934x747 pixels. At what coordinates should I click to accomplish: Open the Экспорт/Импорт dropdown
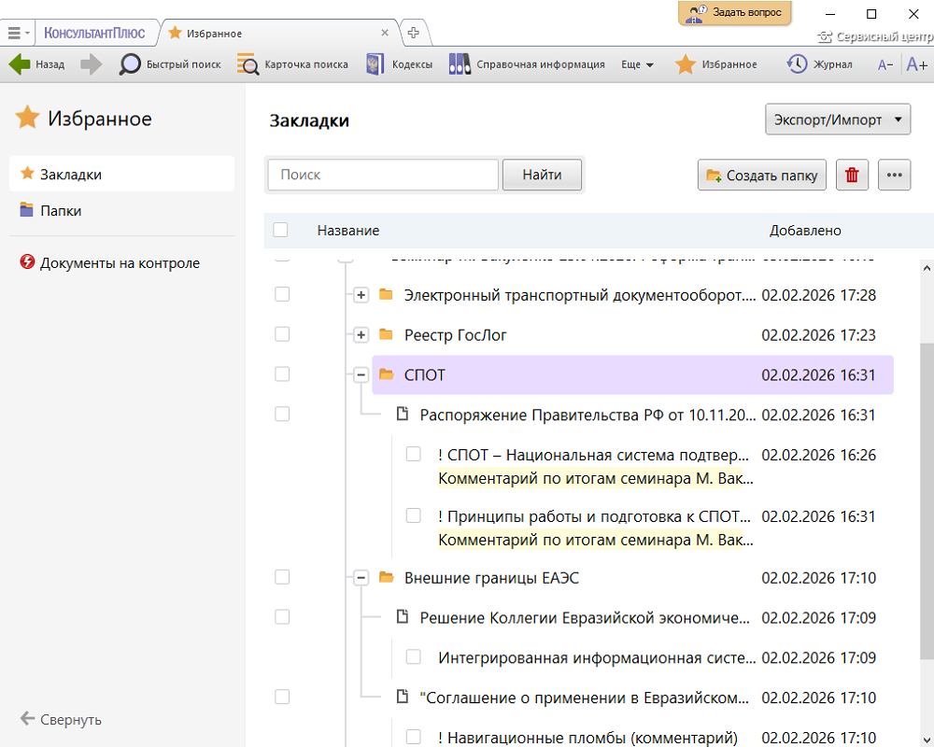click(x=837, y=120)
